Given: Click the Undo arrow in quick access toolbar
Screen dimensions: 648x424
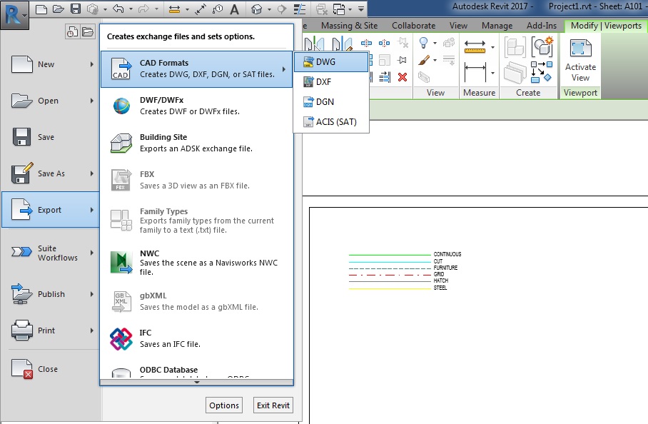Looking at the screenshot, I should coord(118,9).
